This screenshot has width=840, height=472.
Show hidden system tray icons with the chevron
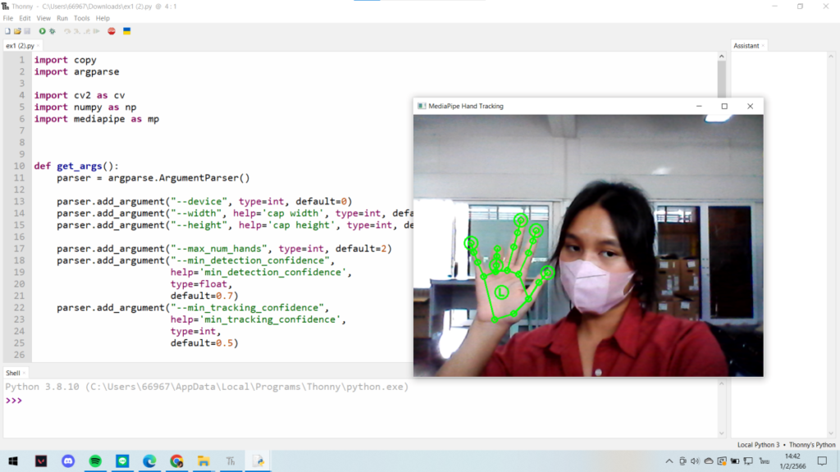669,461
